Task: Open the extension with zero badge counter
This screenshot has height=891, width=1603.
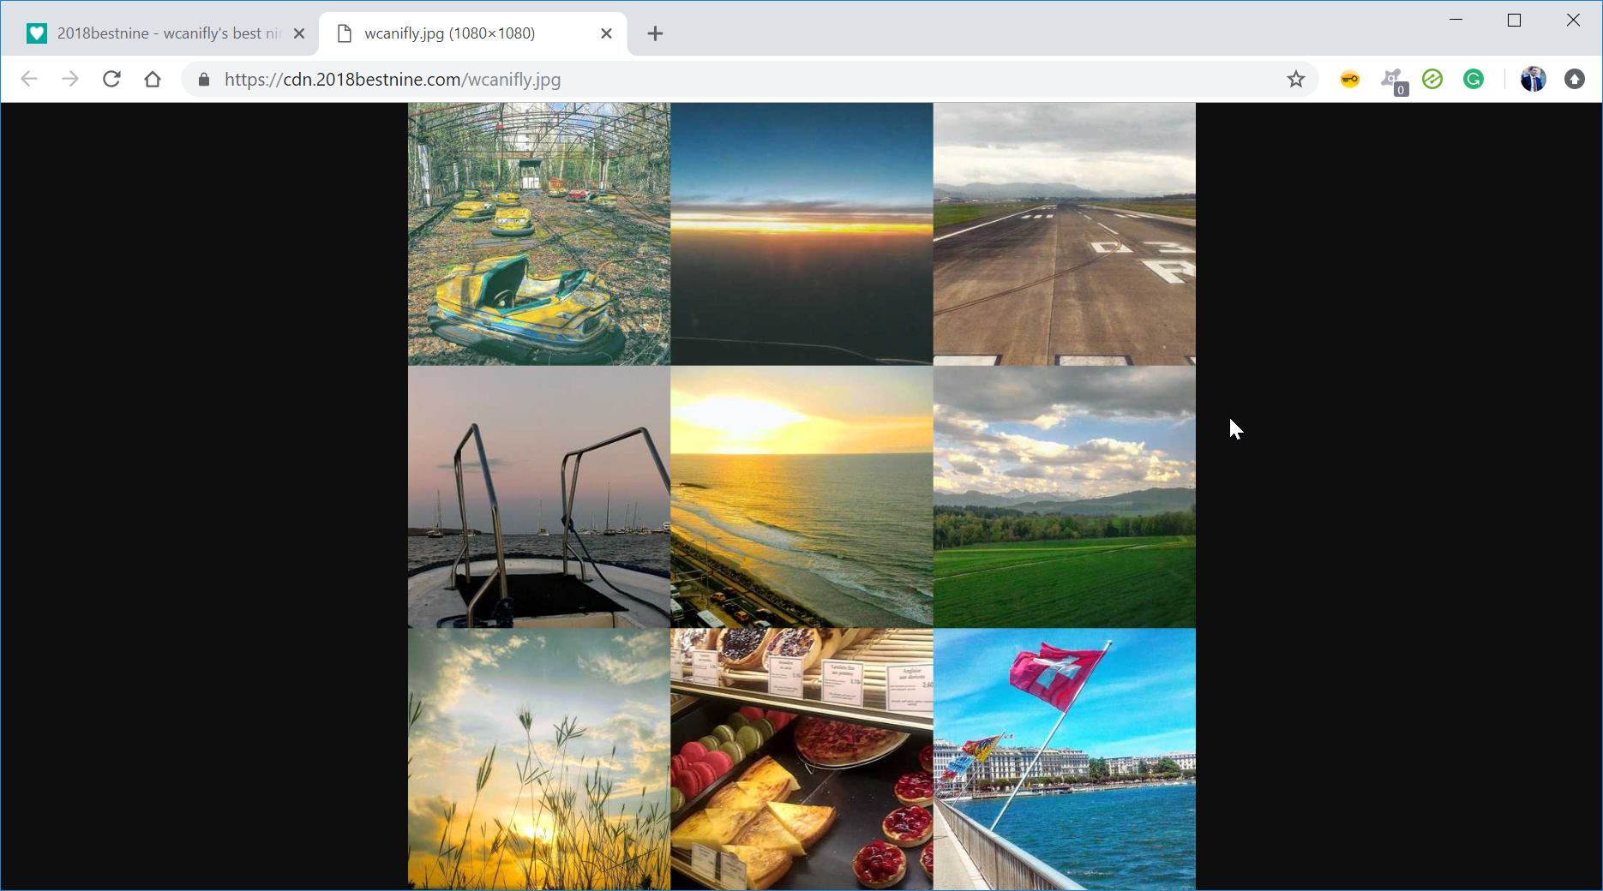Action: 1392,81
